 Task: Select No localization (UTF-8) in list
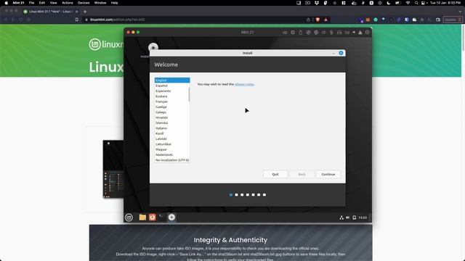(172, 160)
